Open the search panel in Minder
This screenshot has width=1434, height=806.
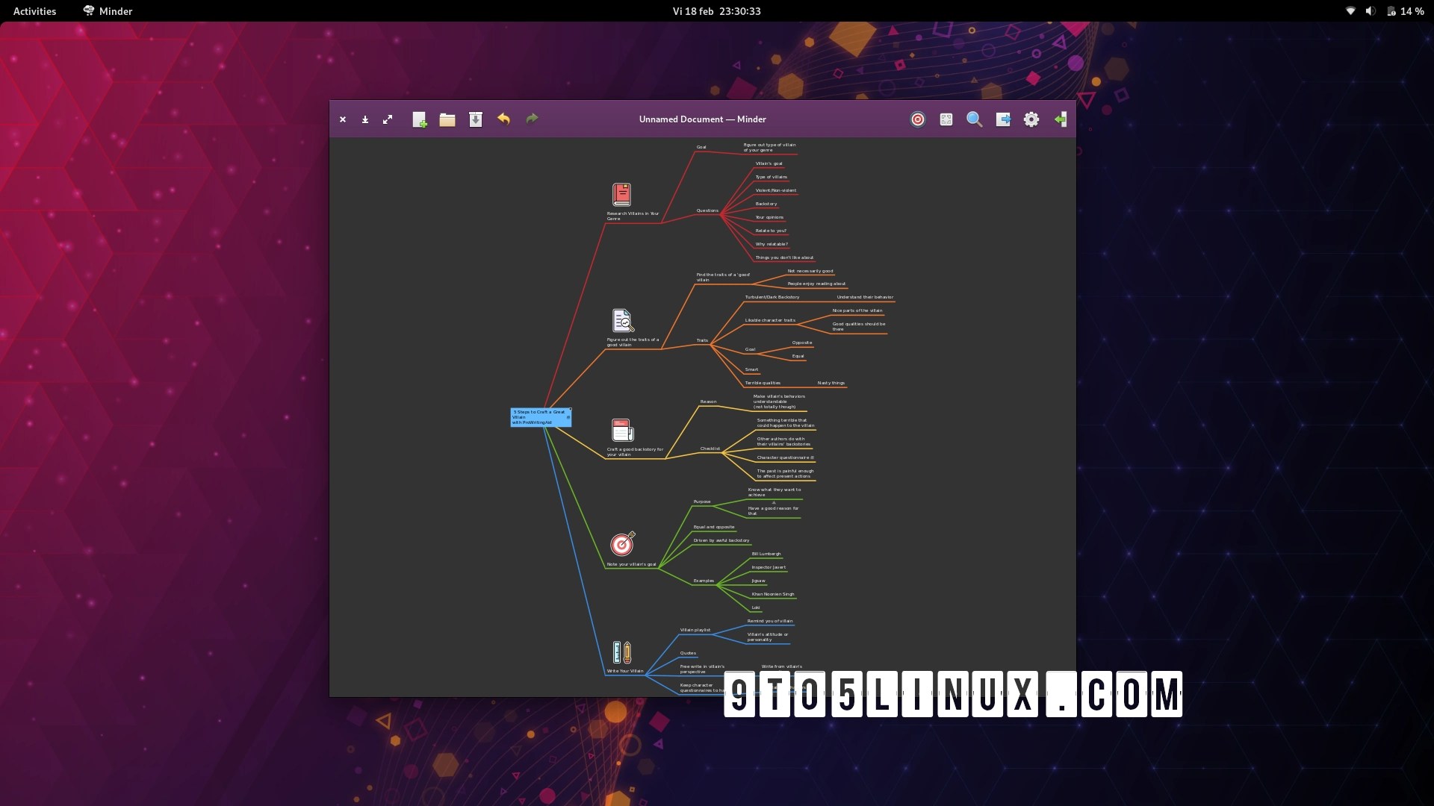(x=973, y=119)
